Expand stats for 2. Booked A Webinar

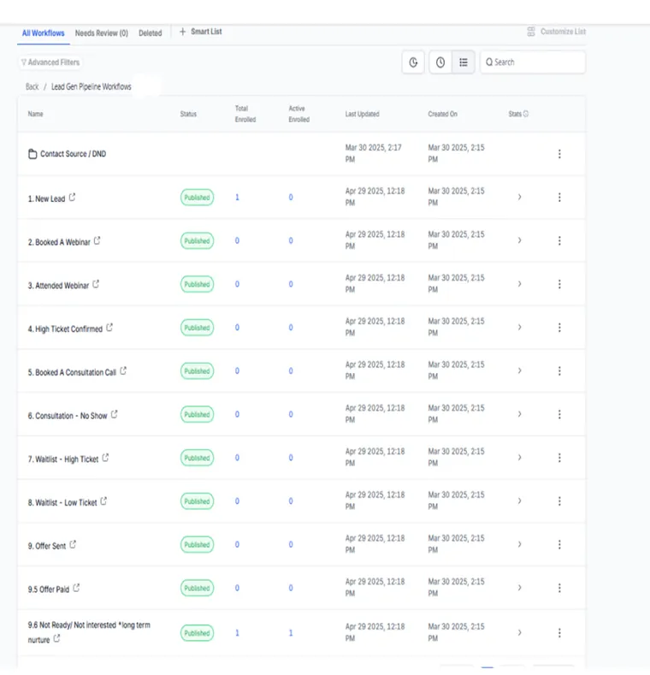(519, 240)
